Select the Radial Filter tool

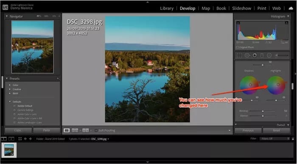click(x=269, y=55)
